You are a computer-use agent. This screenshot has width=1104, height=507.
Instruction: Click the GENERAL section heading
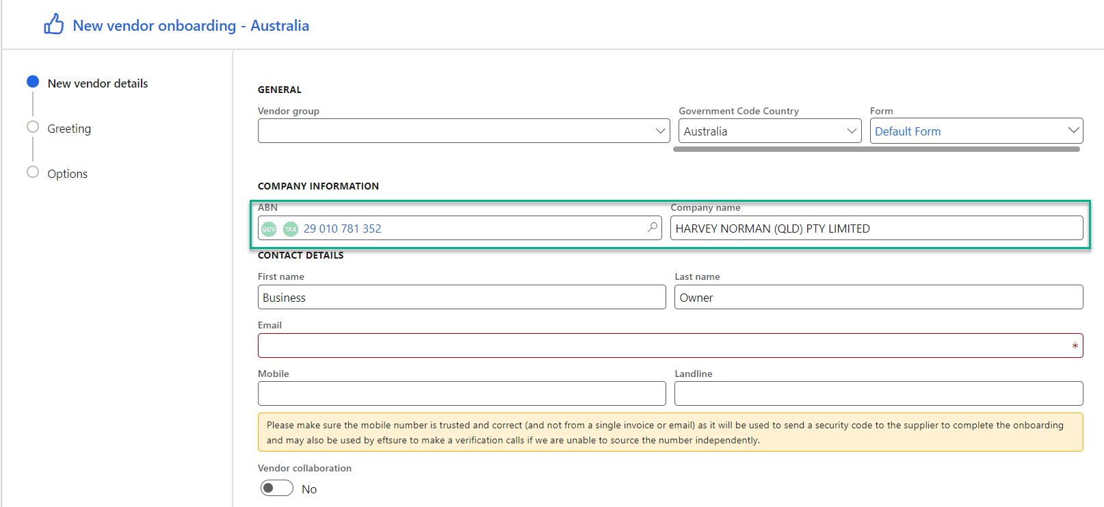point(279,90)
